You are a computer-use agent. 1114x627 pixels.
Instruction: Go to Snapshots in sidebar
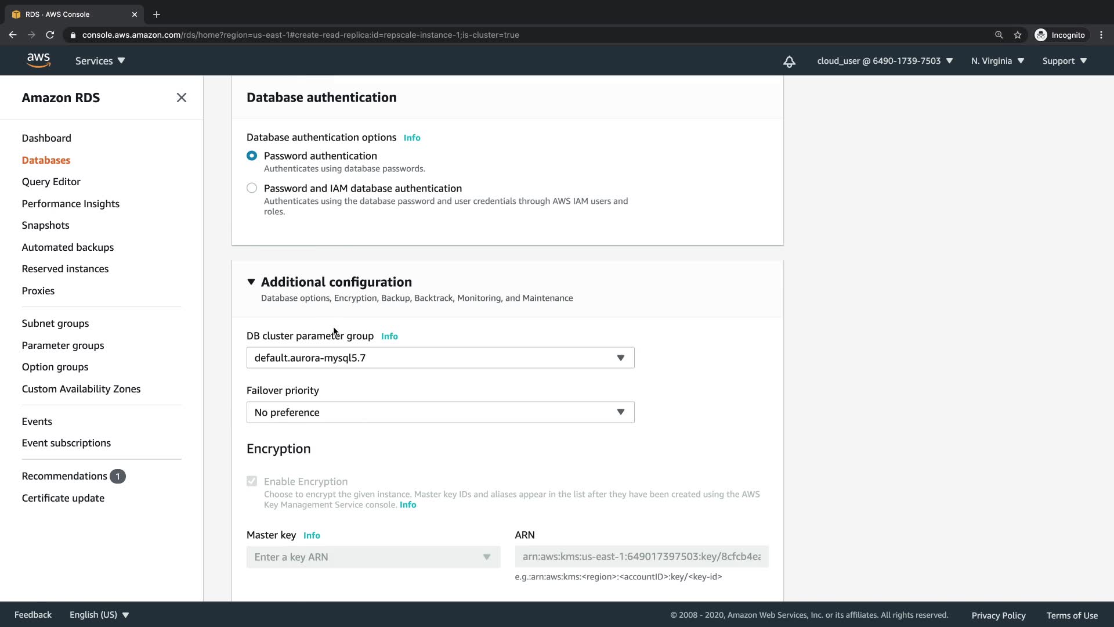[45, 225]
